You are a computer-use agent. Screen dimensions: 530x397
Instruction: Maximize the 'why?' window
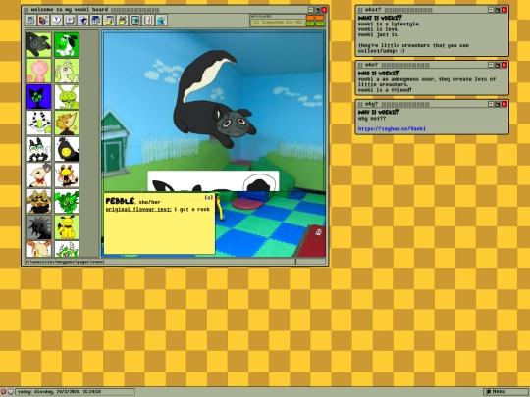pyautogui.click(x=498, y=104)
